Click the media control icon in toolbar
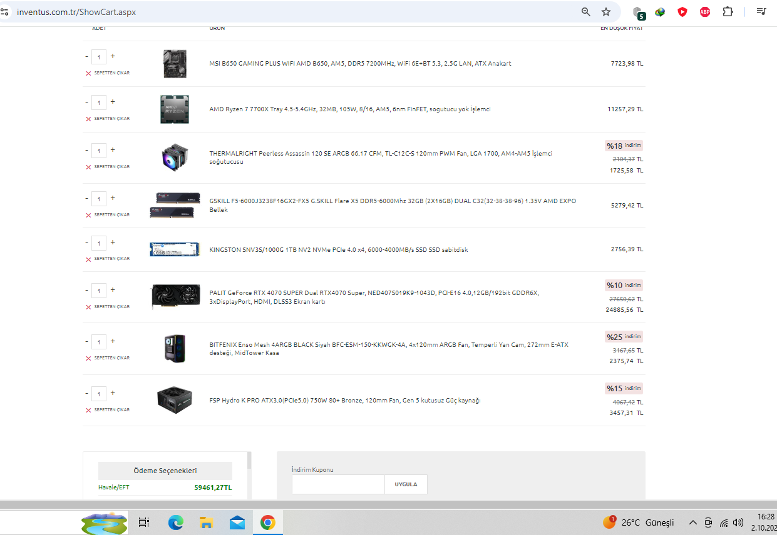This screenshot has height=535, width=777. pos(761,12)
